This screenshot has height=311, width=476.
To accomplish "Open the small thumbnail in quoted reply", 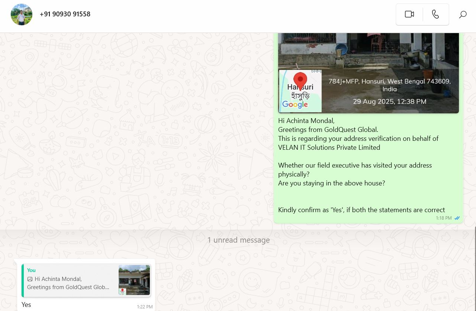I will click(x=134, y=280).
